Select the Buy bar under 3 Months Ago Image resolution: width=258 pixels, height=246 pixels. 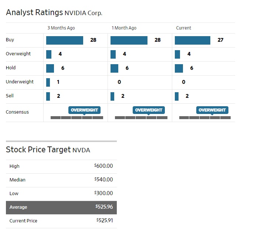65,40
